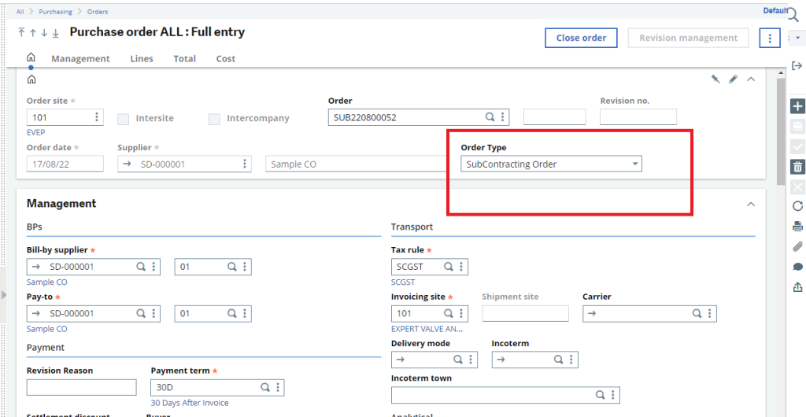Toggle the Intercompany checkbox
Image resolution: width=806 pixels, height=417 pixels.
click(x=214, y=119)
